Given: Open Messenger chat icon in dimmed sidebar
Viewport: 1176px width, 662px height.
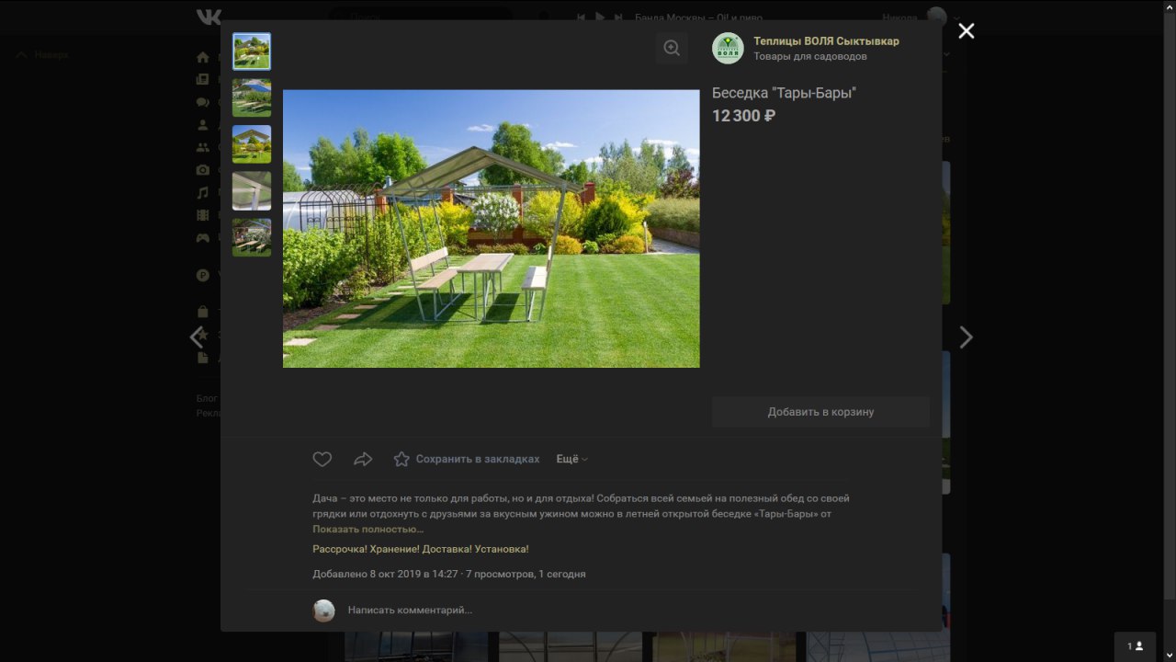Looking at the screenshot, I should click(203, 102).
